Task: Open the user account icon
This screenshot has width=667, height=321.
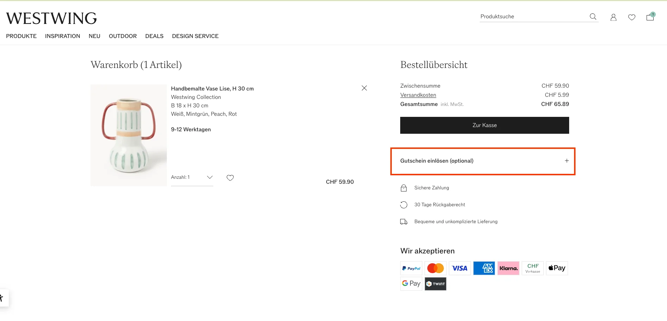Action: click(x=613, y=17)
